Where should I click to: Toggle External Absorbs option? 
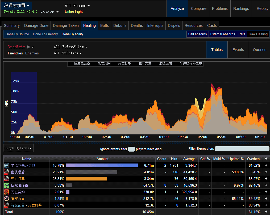click(x=223, y=34)
